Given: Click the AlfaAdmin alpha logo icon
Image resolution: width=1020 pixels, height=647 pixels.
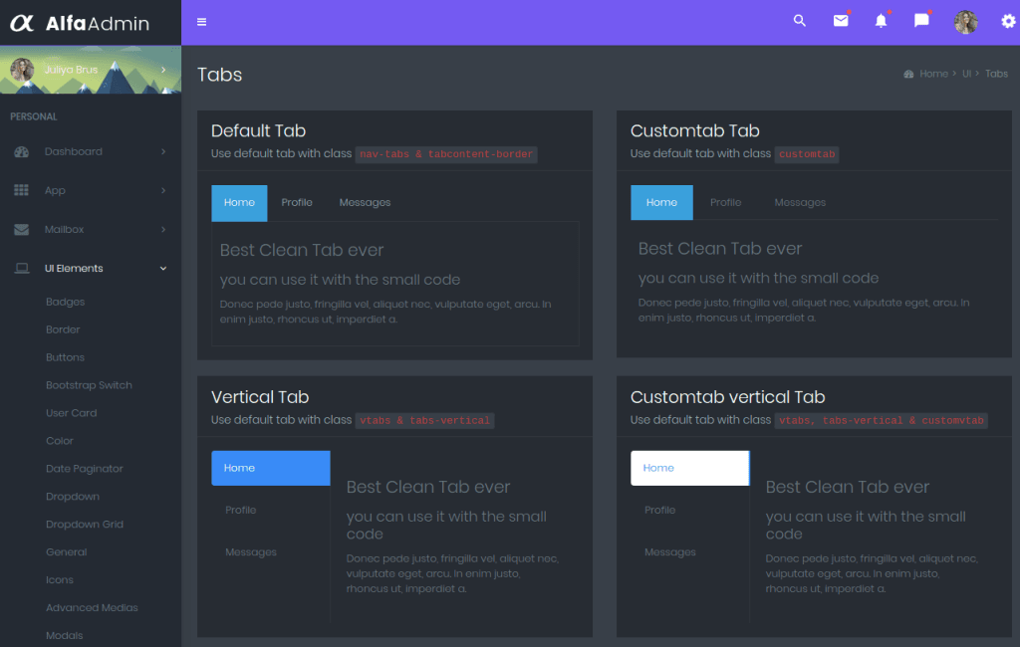Looking at the screenshot, I should [x=22, y=24].
